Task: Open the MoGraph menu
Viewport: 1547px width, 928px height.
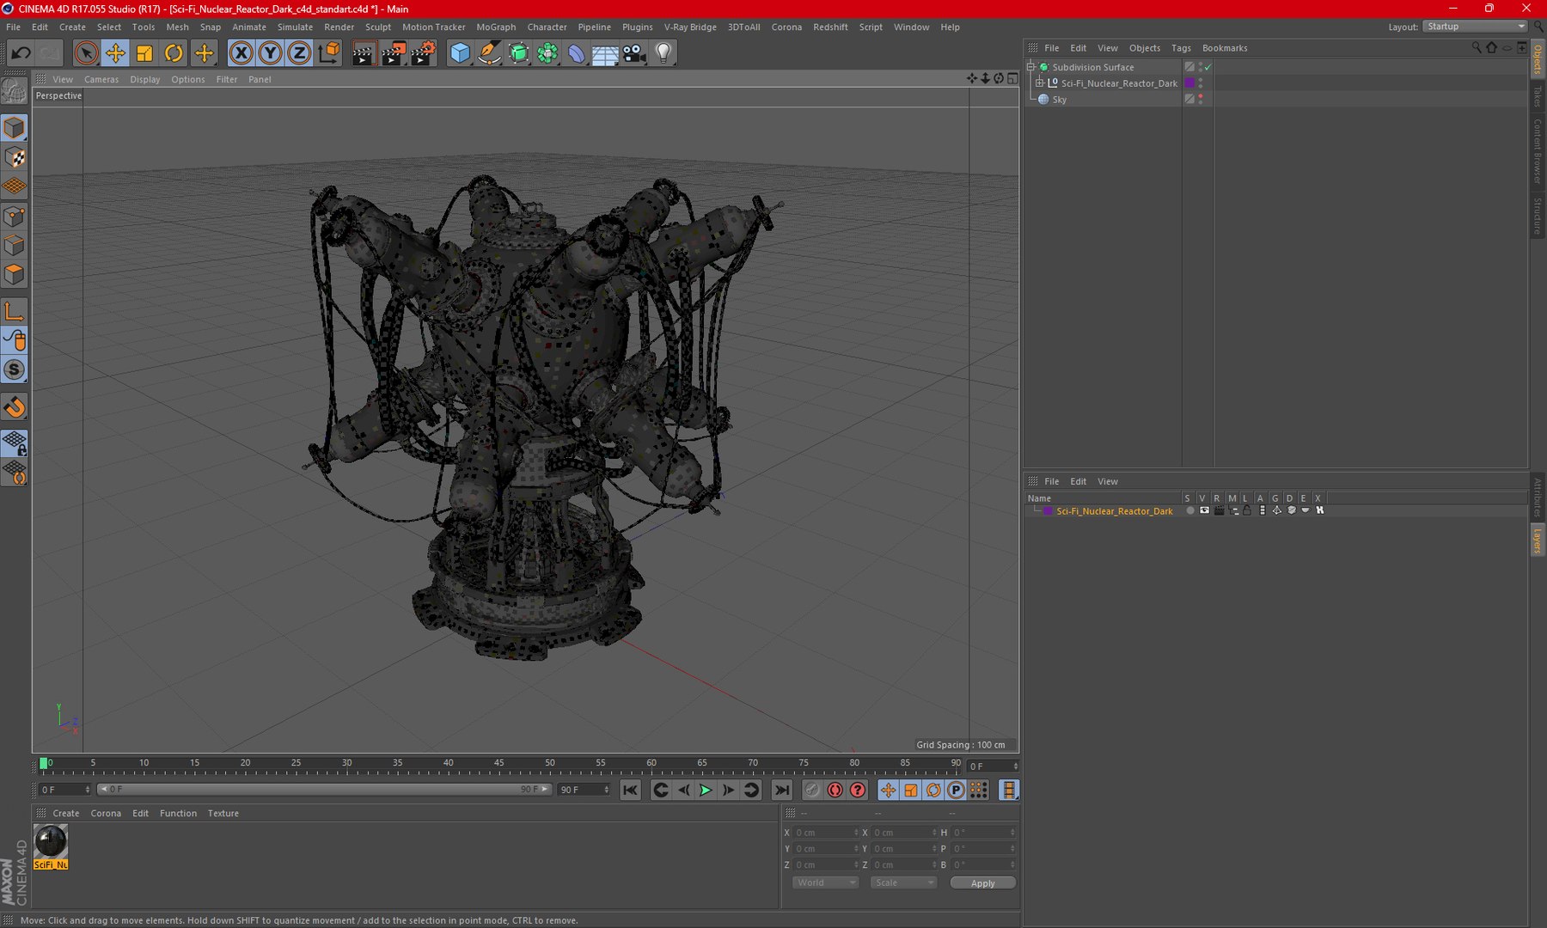Action: point(496,27)
